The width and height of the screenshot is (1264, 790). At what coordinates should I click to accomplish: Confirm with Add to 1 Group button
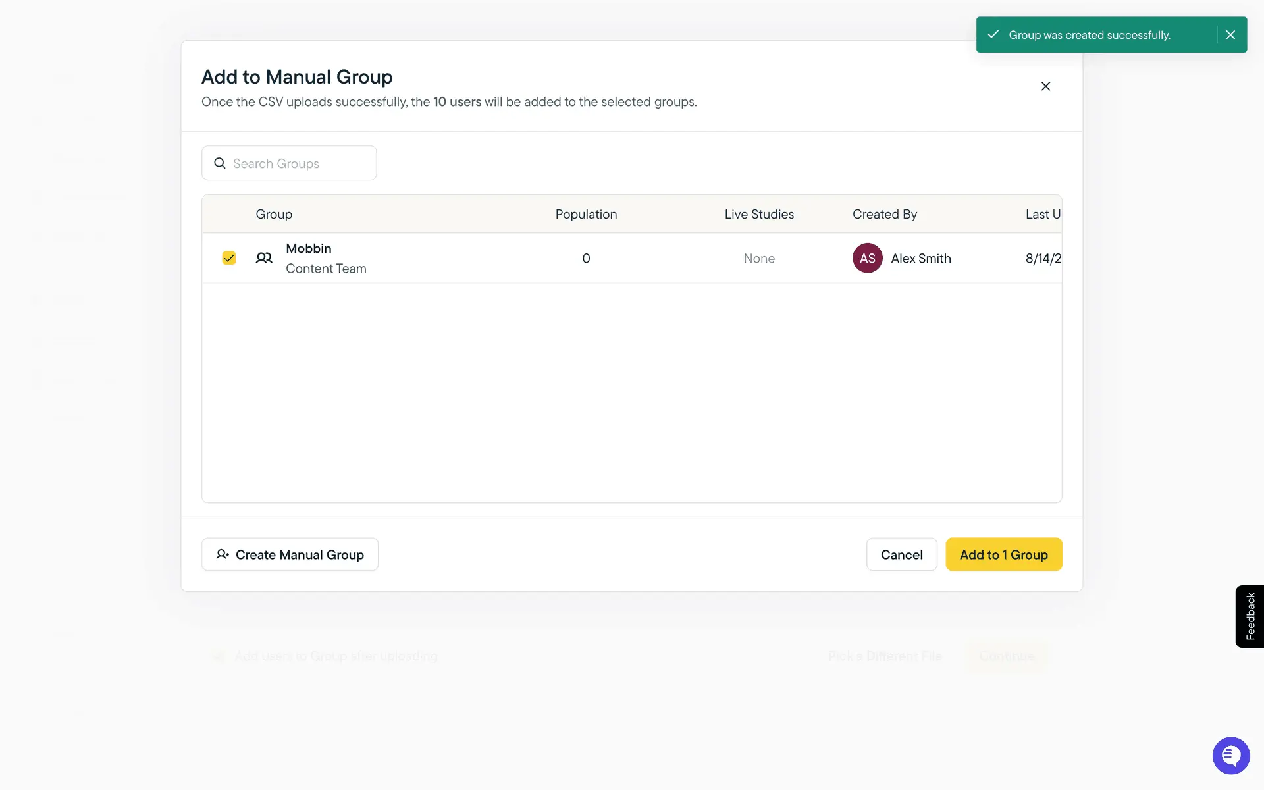coord(1003,554)
